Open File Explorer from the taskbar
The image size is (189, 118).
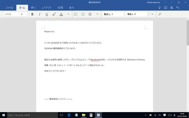click(x=84, y=115)
